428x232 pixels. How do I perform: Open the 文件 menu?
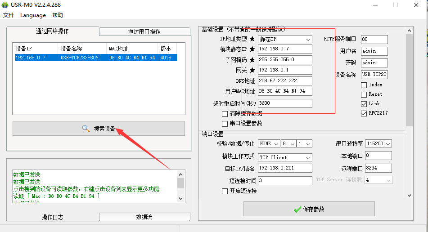point(9,15)
